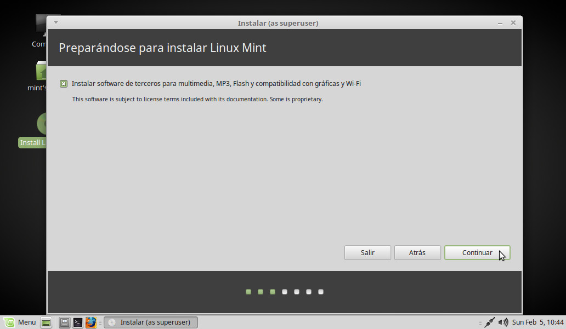This screenshot has height=329, width=566.
Task: Click the show desktop icon in taskbar
Action: 47,322
